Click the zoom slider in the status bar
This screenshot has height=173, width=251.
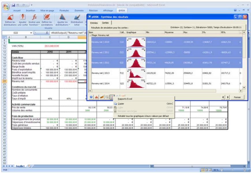click(x=231, y=170)
